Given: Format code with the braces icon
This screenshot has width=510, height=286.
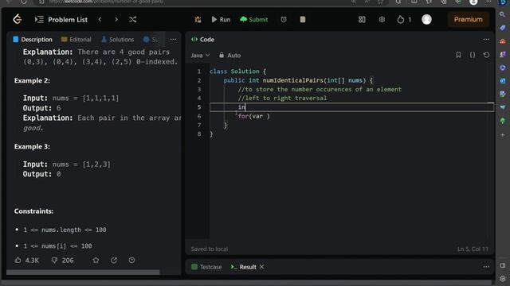Looking at the screenshot, I should pos(473,55).
